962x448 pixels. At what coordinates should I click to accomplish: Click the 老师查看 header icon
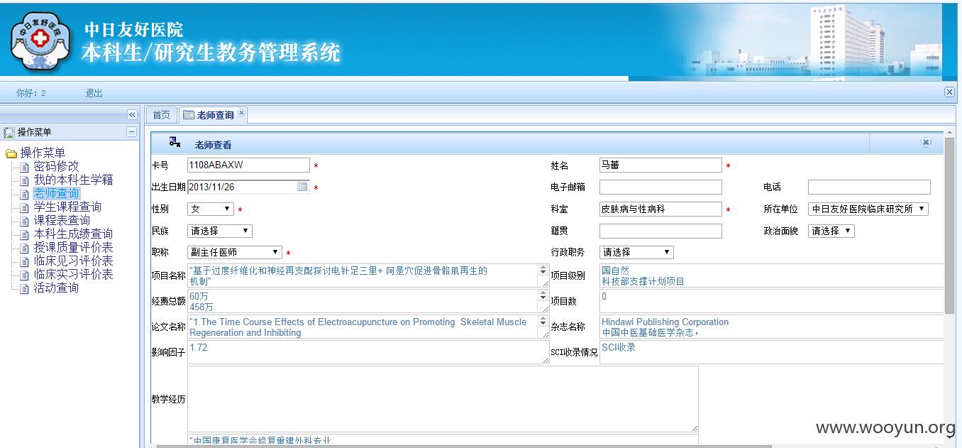coord(175,142)
